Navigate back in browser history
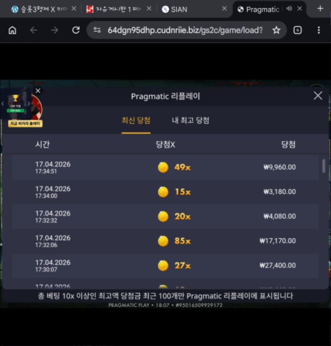 [x=34, y=30]
